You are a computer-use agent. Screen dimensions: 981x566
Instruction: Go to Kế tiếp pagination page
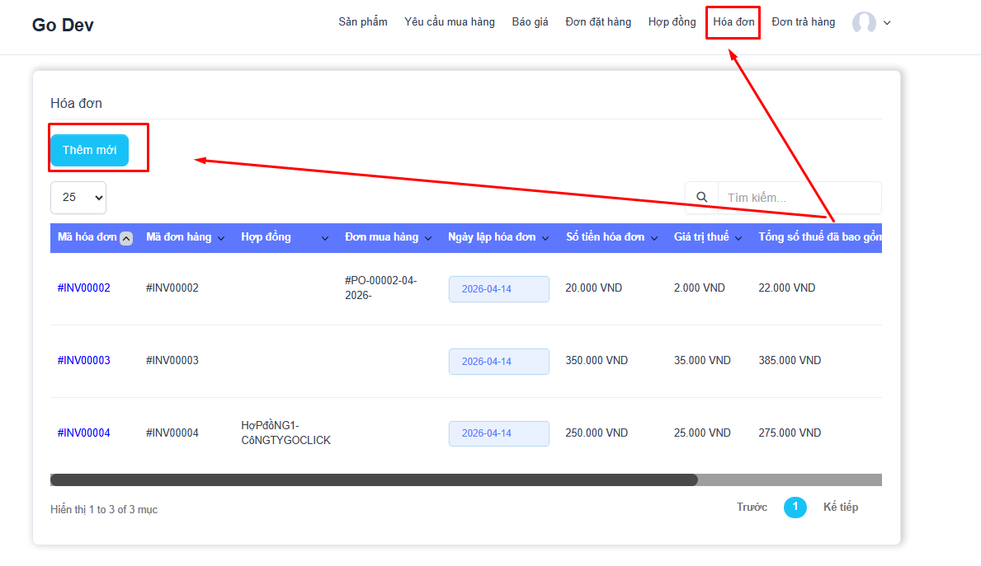click(x=840, y=508)
